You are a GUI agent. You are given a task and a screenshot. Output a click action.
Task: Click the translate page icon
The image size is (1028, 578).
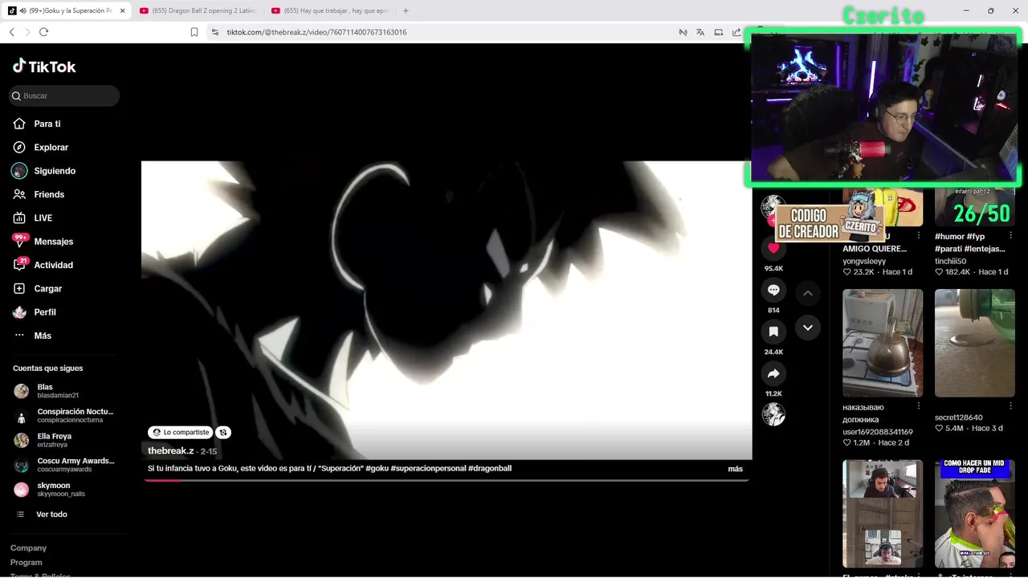click(x=700, y=32)
